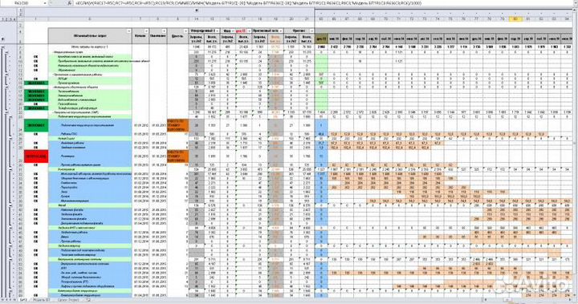Show row outline level 2
This screenshot has width=578, height=304.
click(6, 19)
